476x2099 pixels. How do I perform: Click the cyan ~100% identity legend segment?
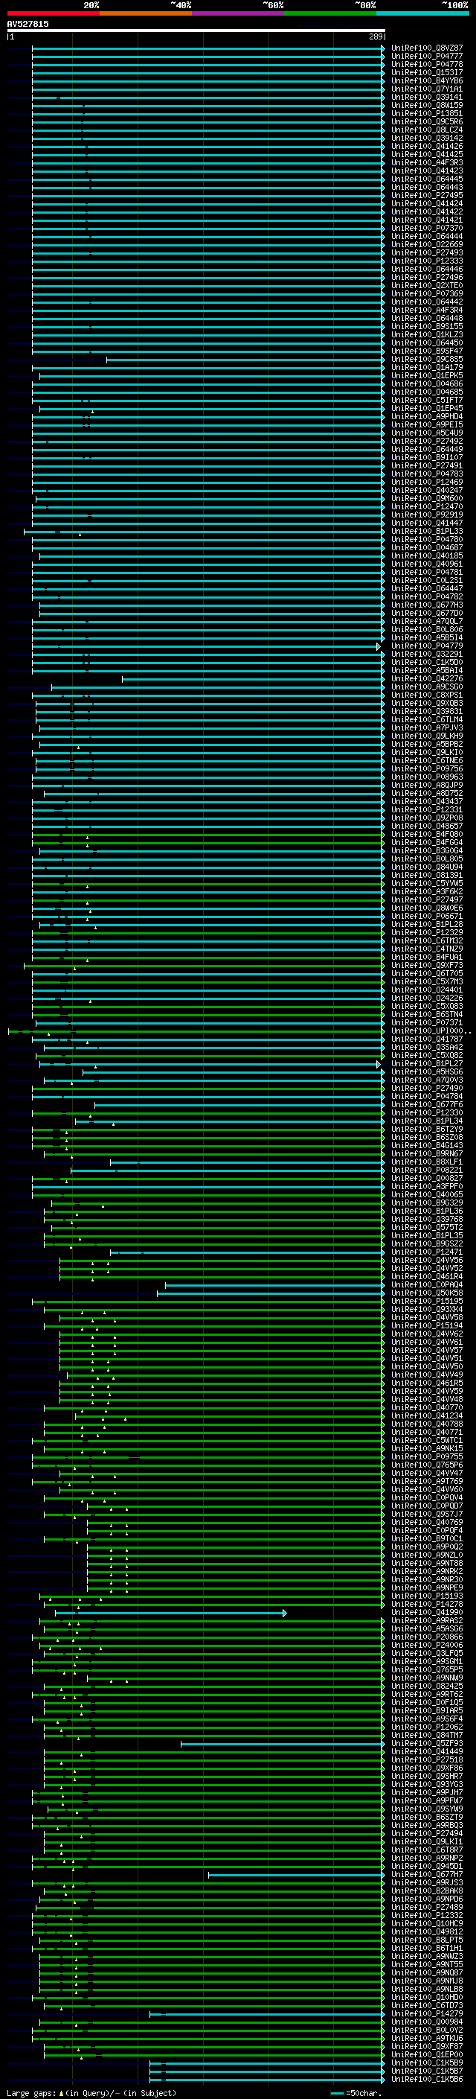click(423, 13)
